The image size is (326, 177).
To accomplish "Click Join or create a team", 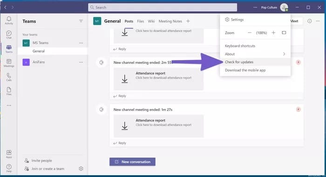I will (x=44, y=169).
